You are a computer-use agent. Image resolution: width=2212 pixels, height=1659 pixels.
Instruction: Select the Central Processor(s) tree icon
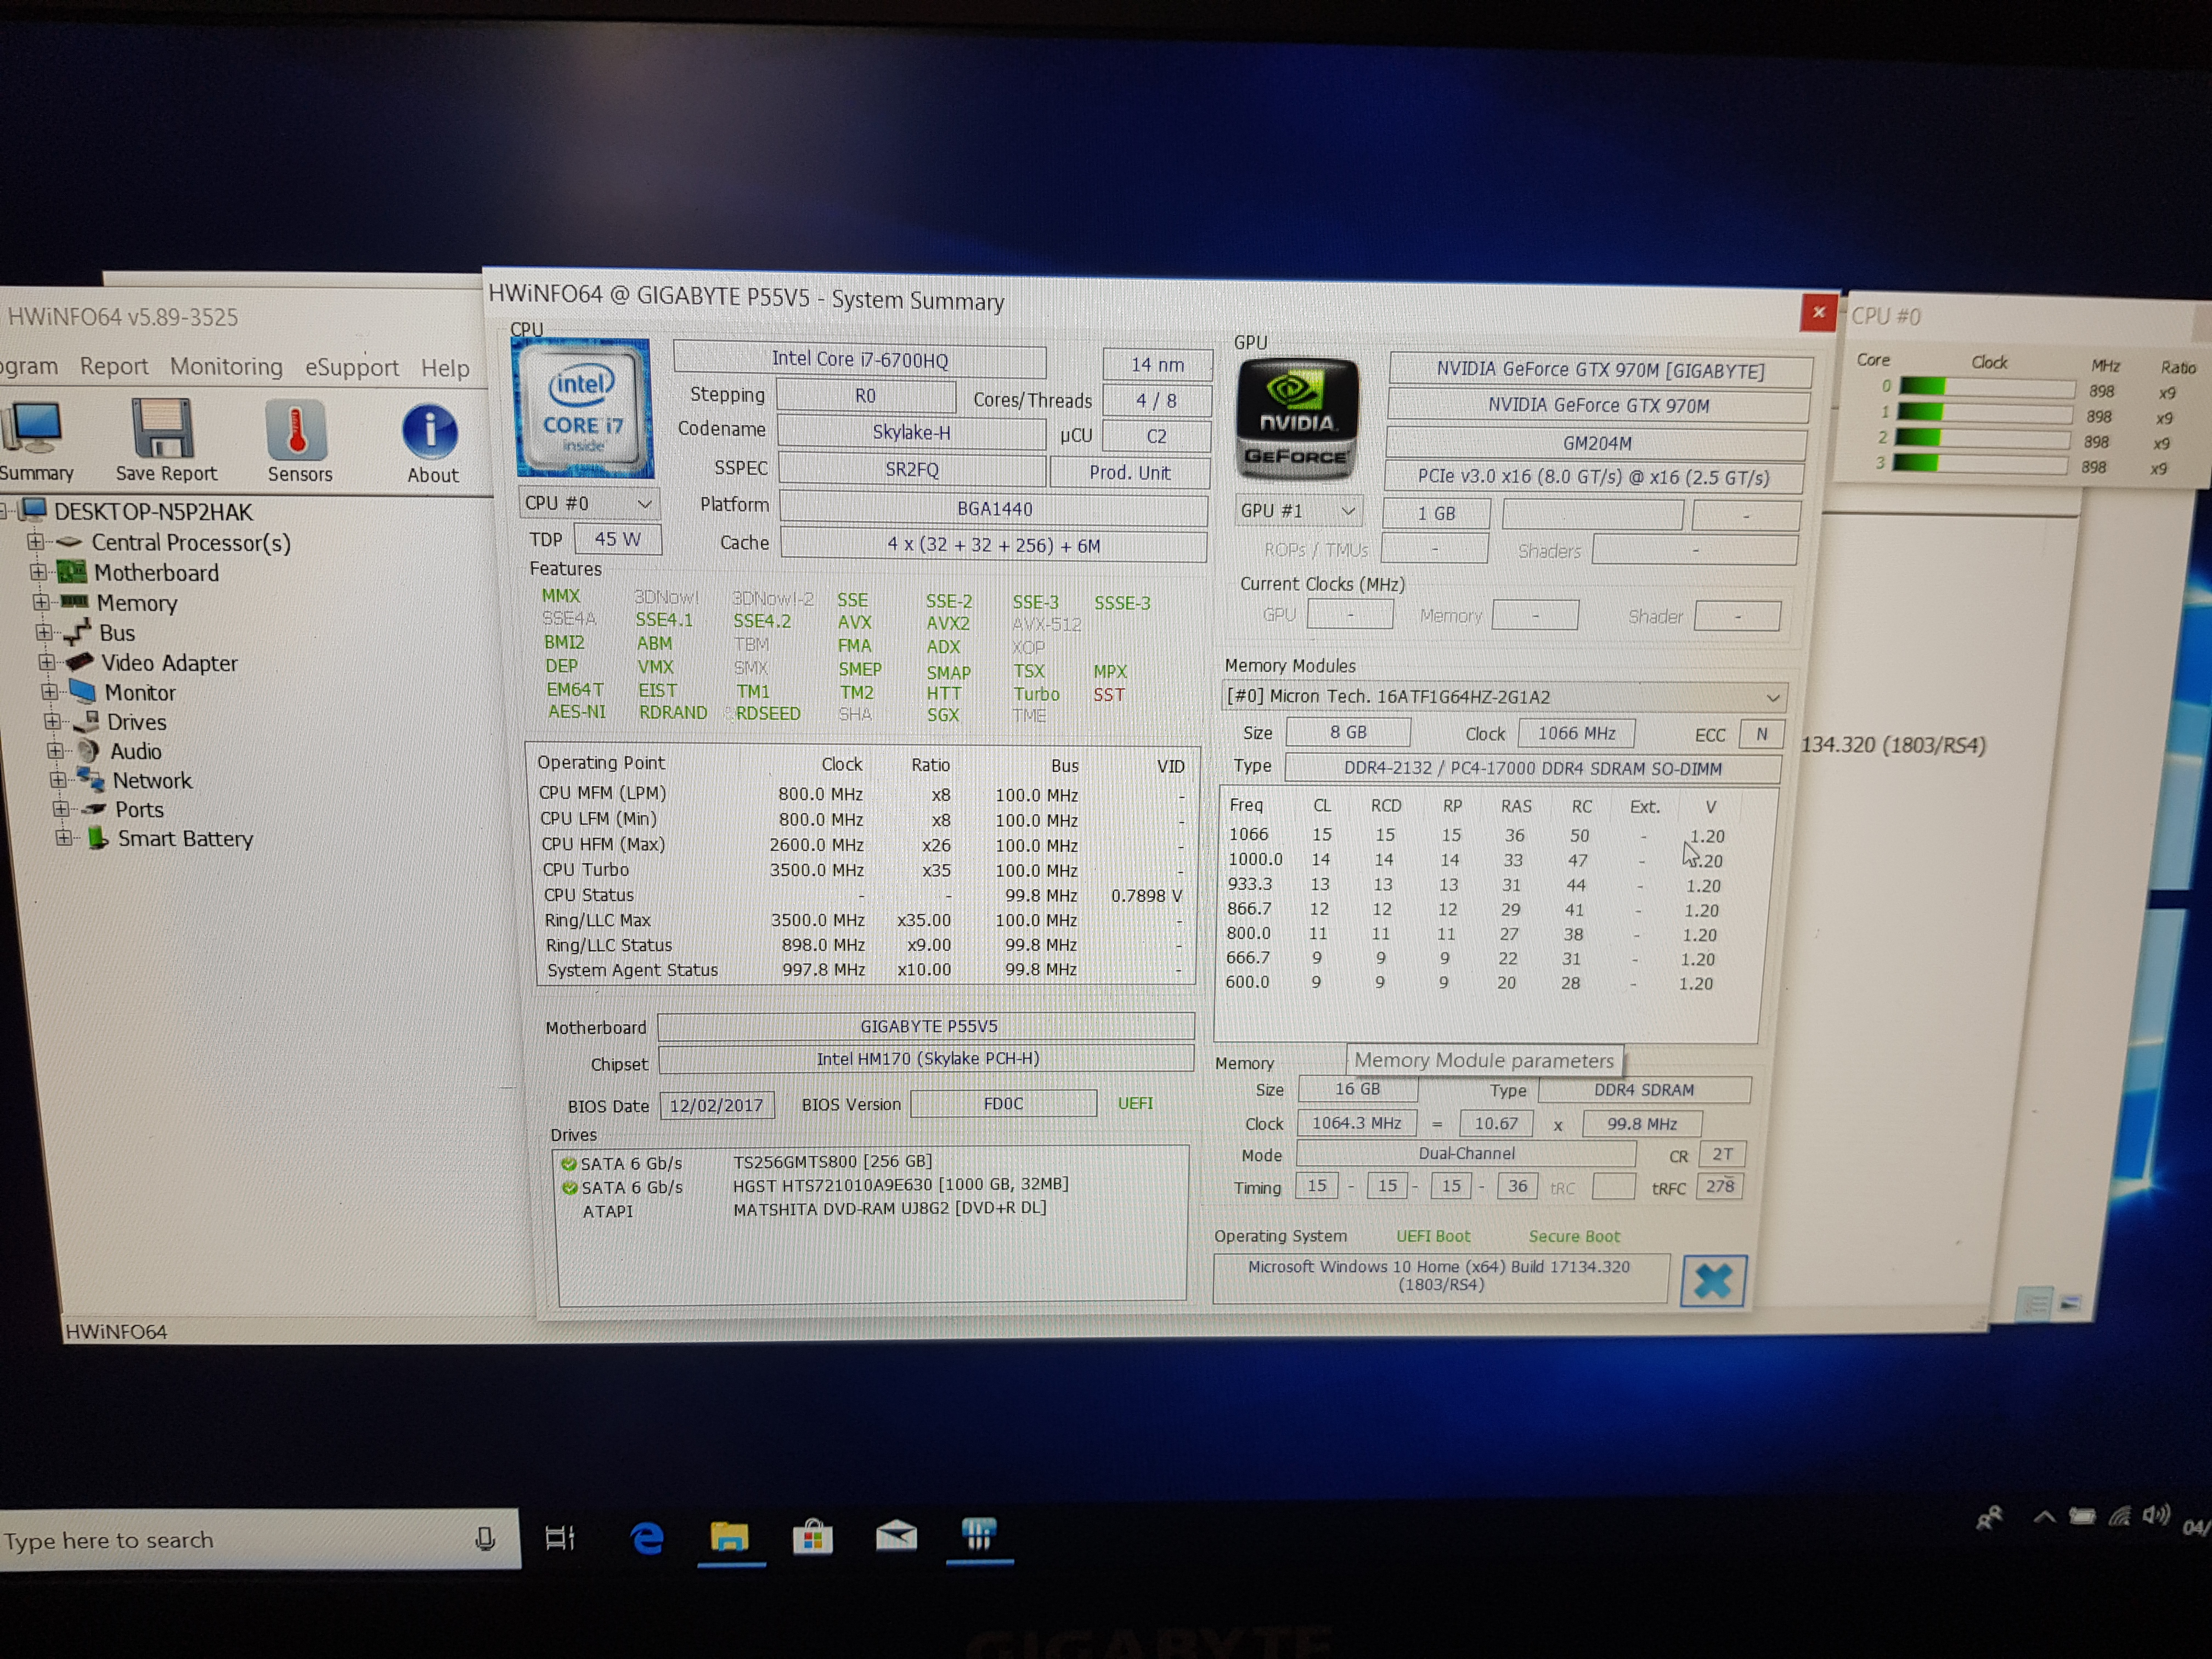[x=69, y=542]
